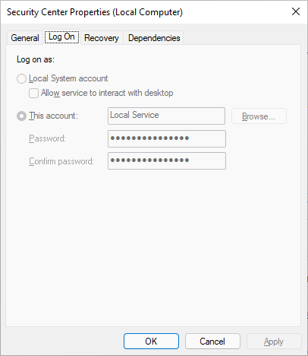Click the Password: label text
The height and width of the screenshot is (356, 308).
(47, 138)
